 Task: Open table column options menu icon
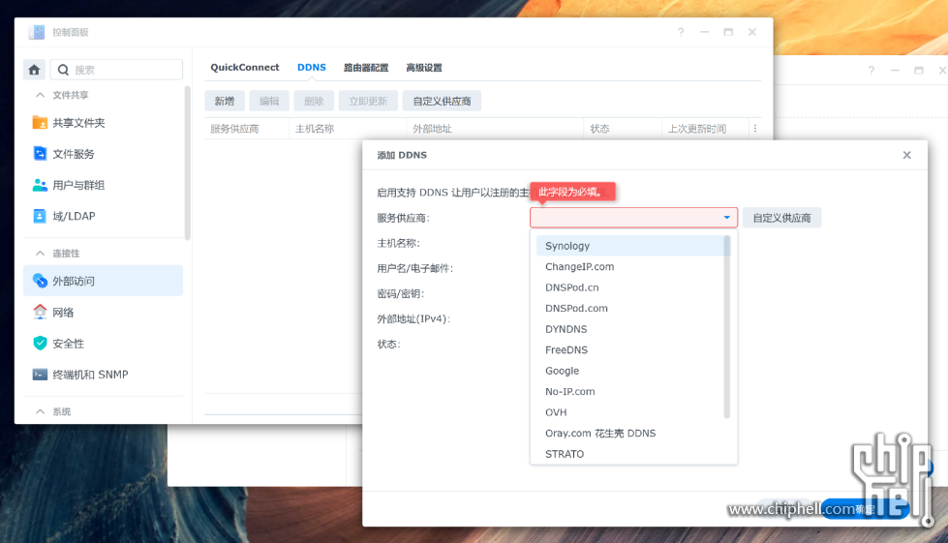click(x=755, y=128)
